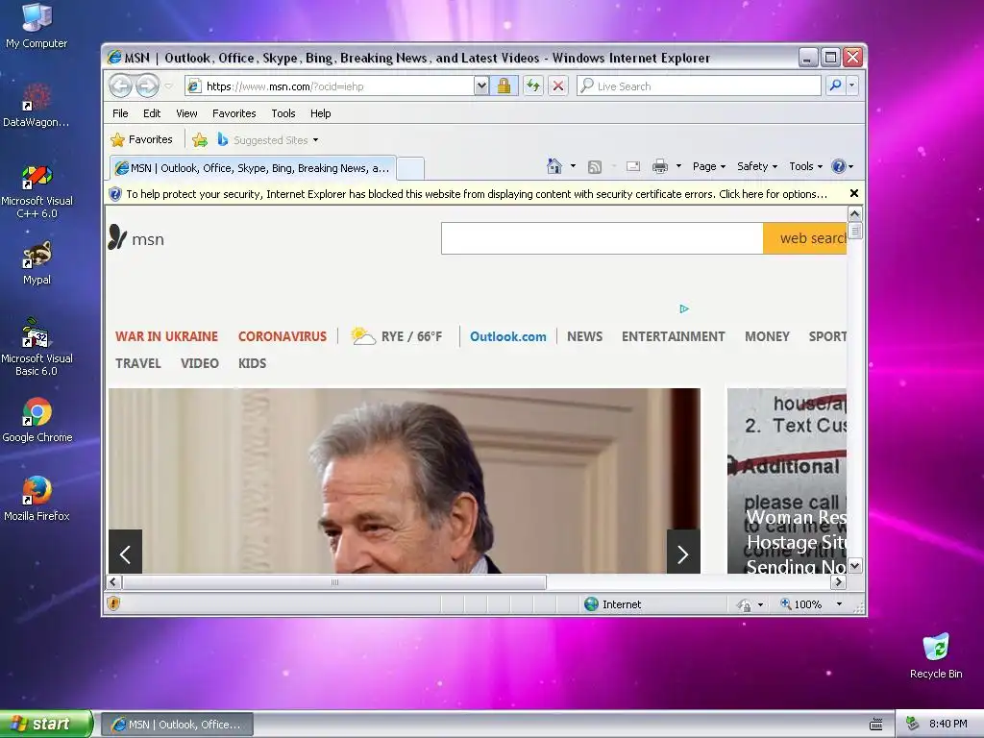Click the weather sun icon near RYE

(362, 336)
